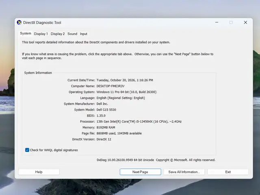The width and height of the screenshot is (260, 195).
Task: Go to Next Page
Action: [x=140, y=172]
